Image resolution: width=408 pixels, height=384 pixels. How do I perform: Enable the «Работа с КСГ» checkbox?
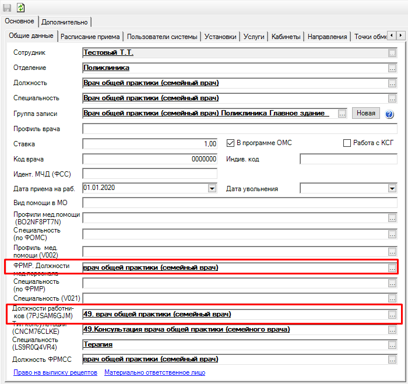point(347,143)
